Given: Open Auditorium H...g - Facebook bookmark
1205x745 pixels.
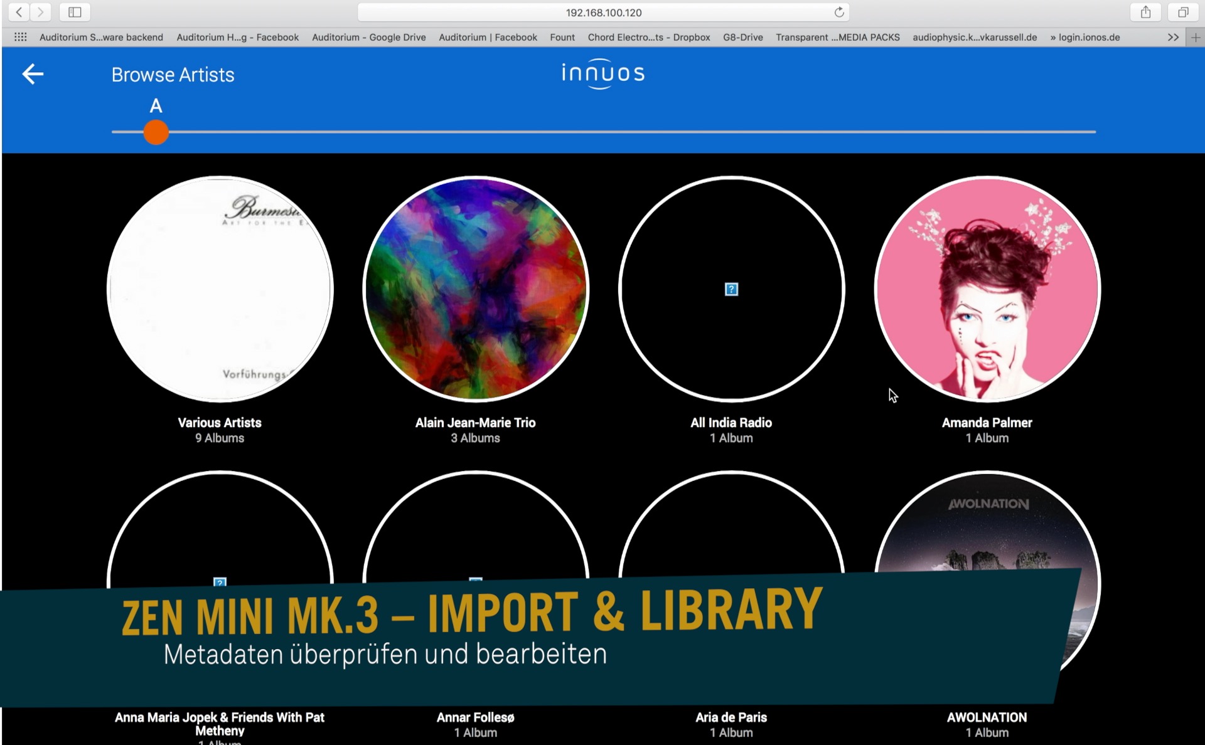Looking at the screenshot, I should tap(238, 37).
